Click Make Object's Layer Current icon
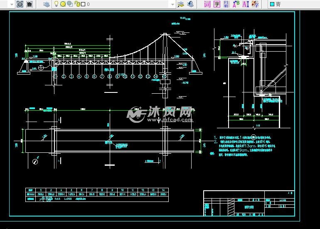This screenshot has width=320, height=229. [x=181, y=4]
